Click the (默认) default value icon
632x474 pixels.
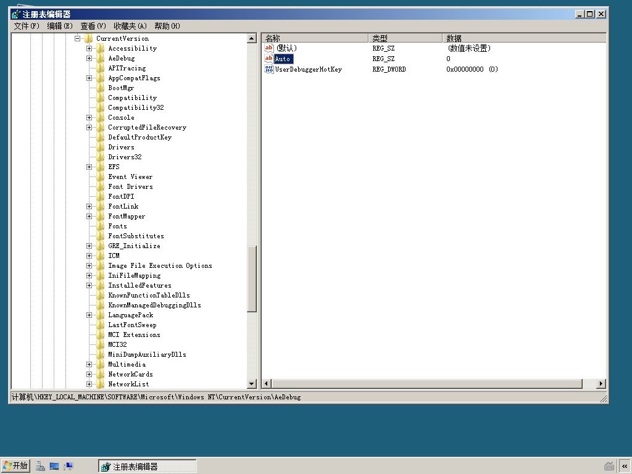[269, 48]
